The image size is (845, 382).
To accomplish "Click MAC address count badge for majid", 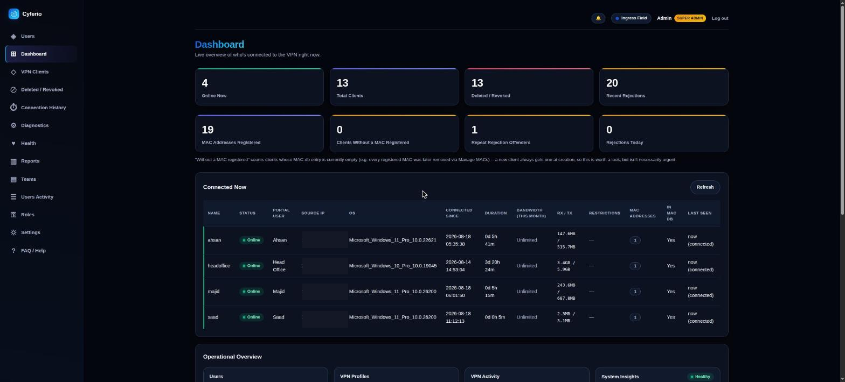I will coord(635,292).
